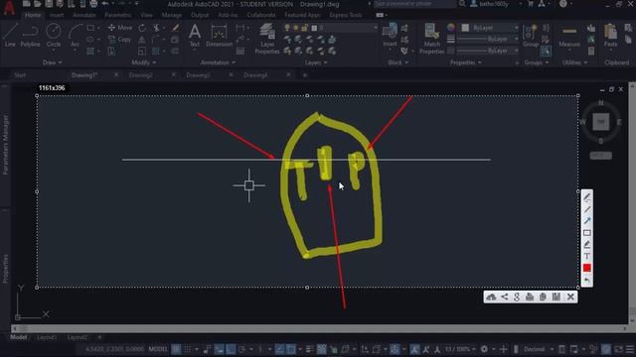636x357 pixels.
Task: Click the object color swatch in Properties panel
Action: (466, 28)
